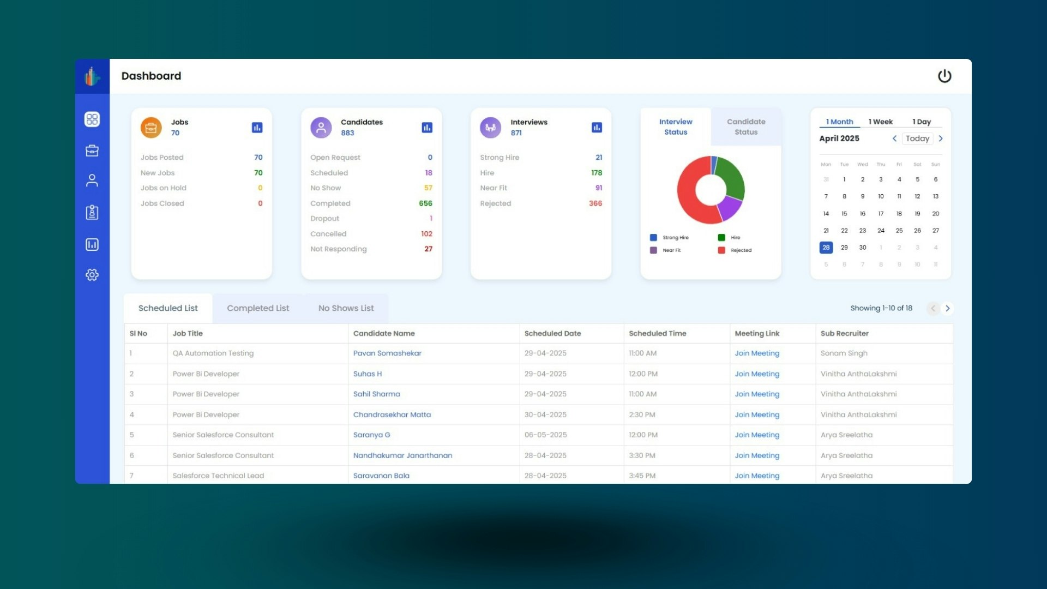Open the Interviews clipboard icon in the sidebar

[92, 212]
